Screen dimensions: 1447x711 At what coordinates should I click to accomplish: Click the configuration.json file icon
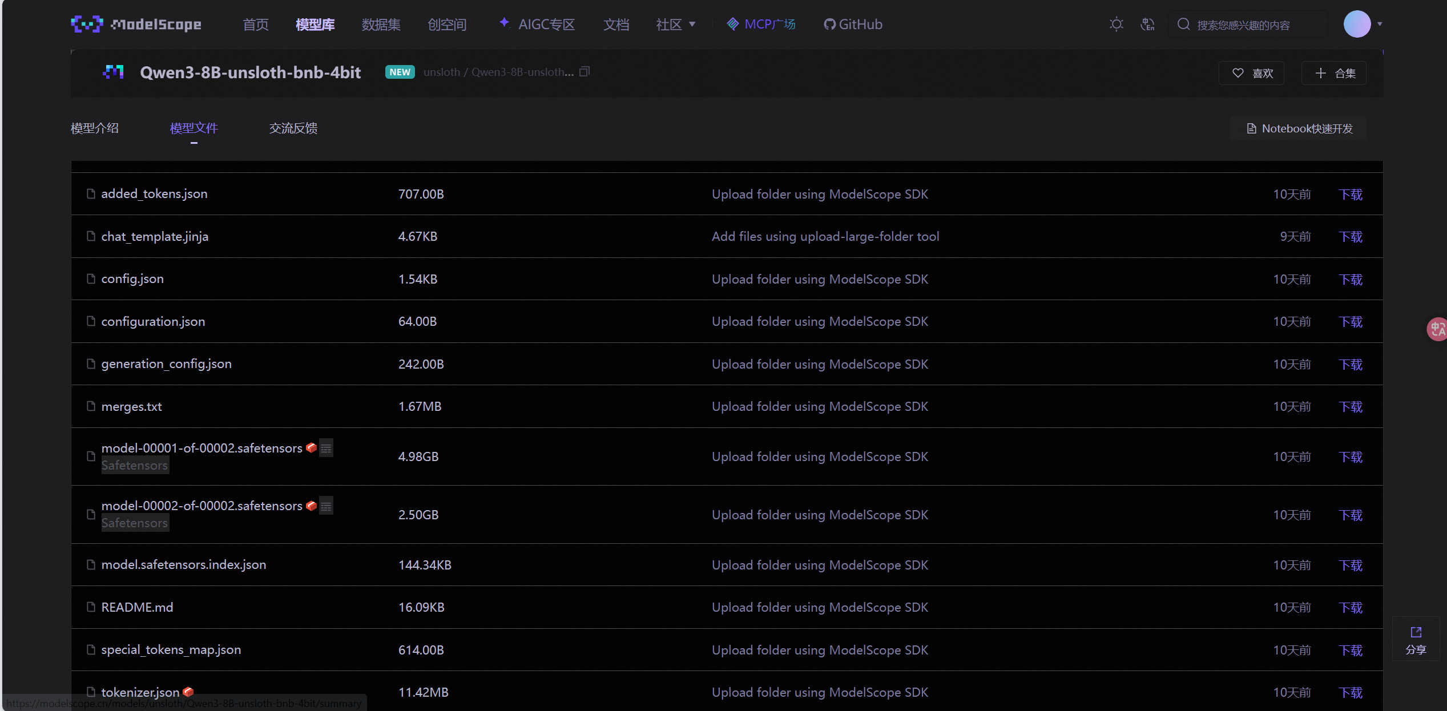tap(91, 321)
